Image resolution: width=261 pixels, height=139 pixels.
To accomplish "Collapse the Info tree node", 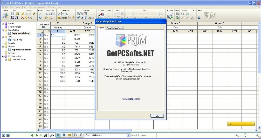I will click(x=3, y=36).
